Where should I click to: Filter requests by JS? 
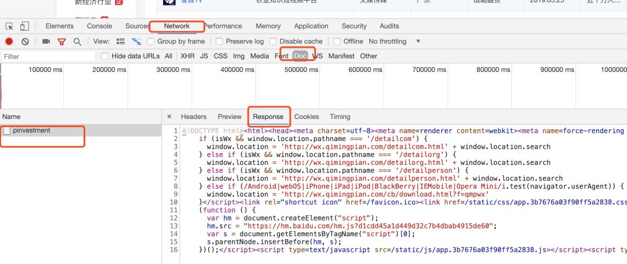[x=204, y=56]
